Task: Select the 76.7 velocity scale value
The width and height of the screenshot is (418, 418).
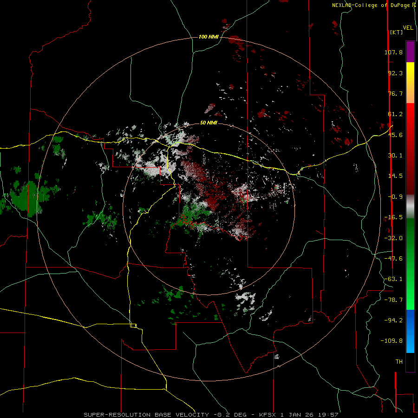Action: pyautogui.click(x=395, y=93)
